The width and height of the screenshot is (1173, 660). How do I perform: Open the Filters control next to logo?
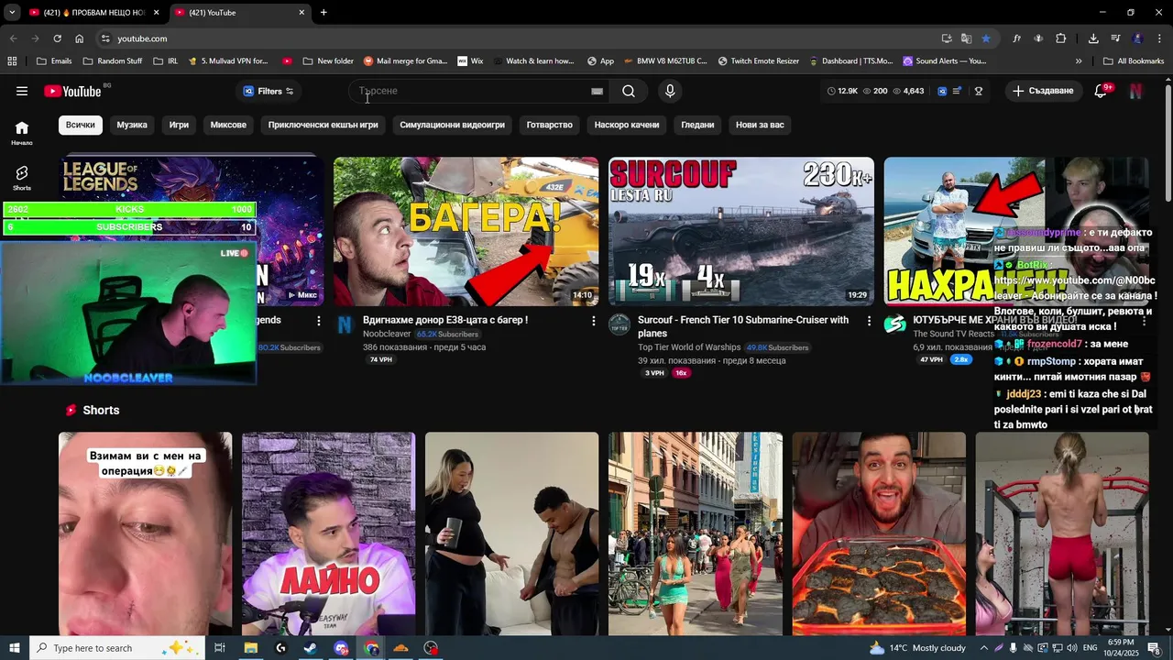tap(268, 91)
